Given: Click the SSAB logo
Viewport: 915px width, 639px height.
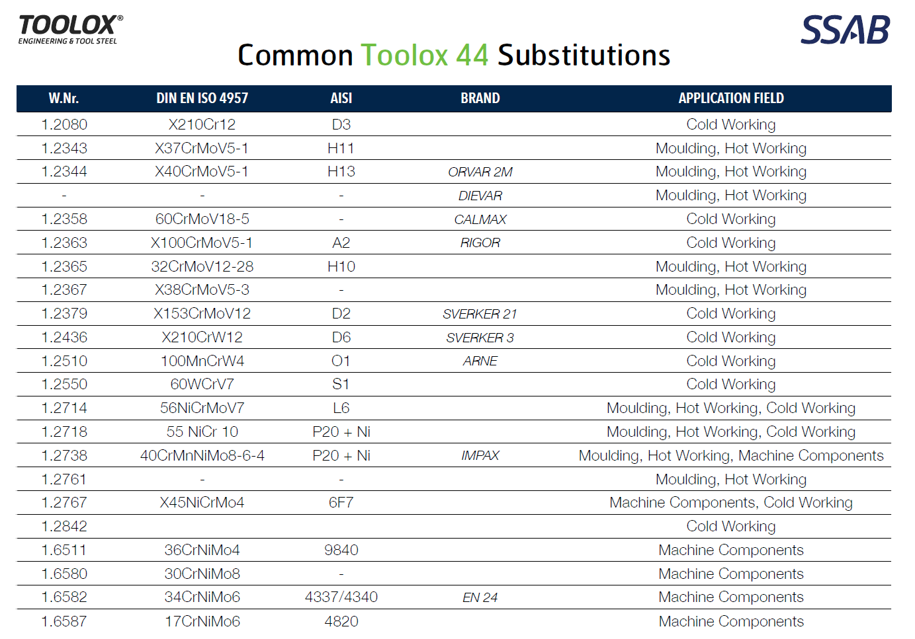Looking at the screenshot, I should coord(845,30).
